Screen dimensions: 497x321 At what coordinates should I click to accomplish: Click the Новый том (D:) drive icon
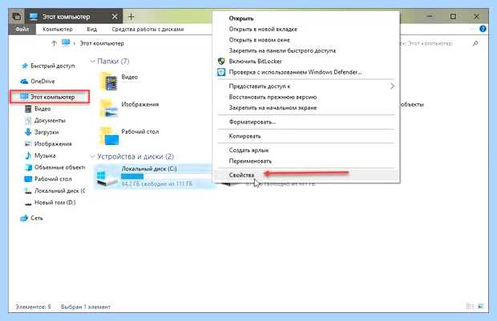coord(28,203)
